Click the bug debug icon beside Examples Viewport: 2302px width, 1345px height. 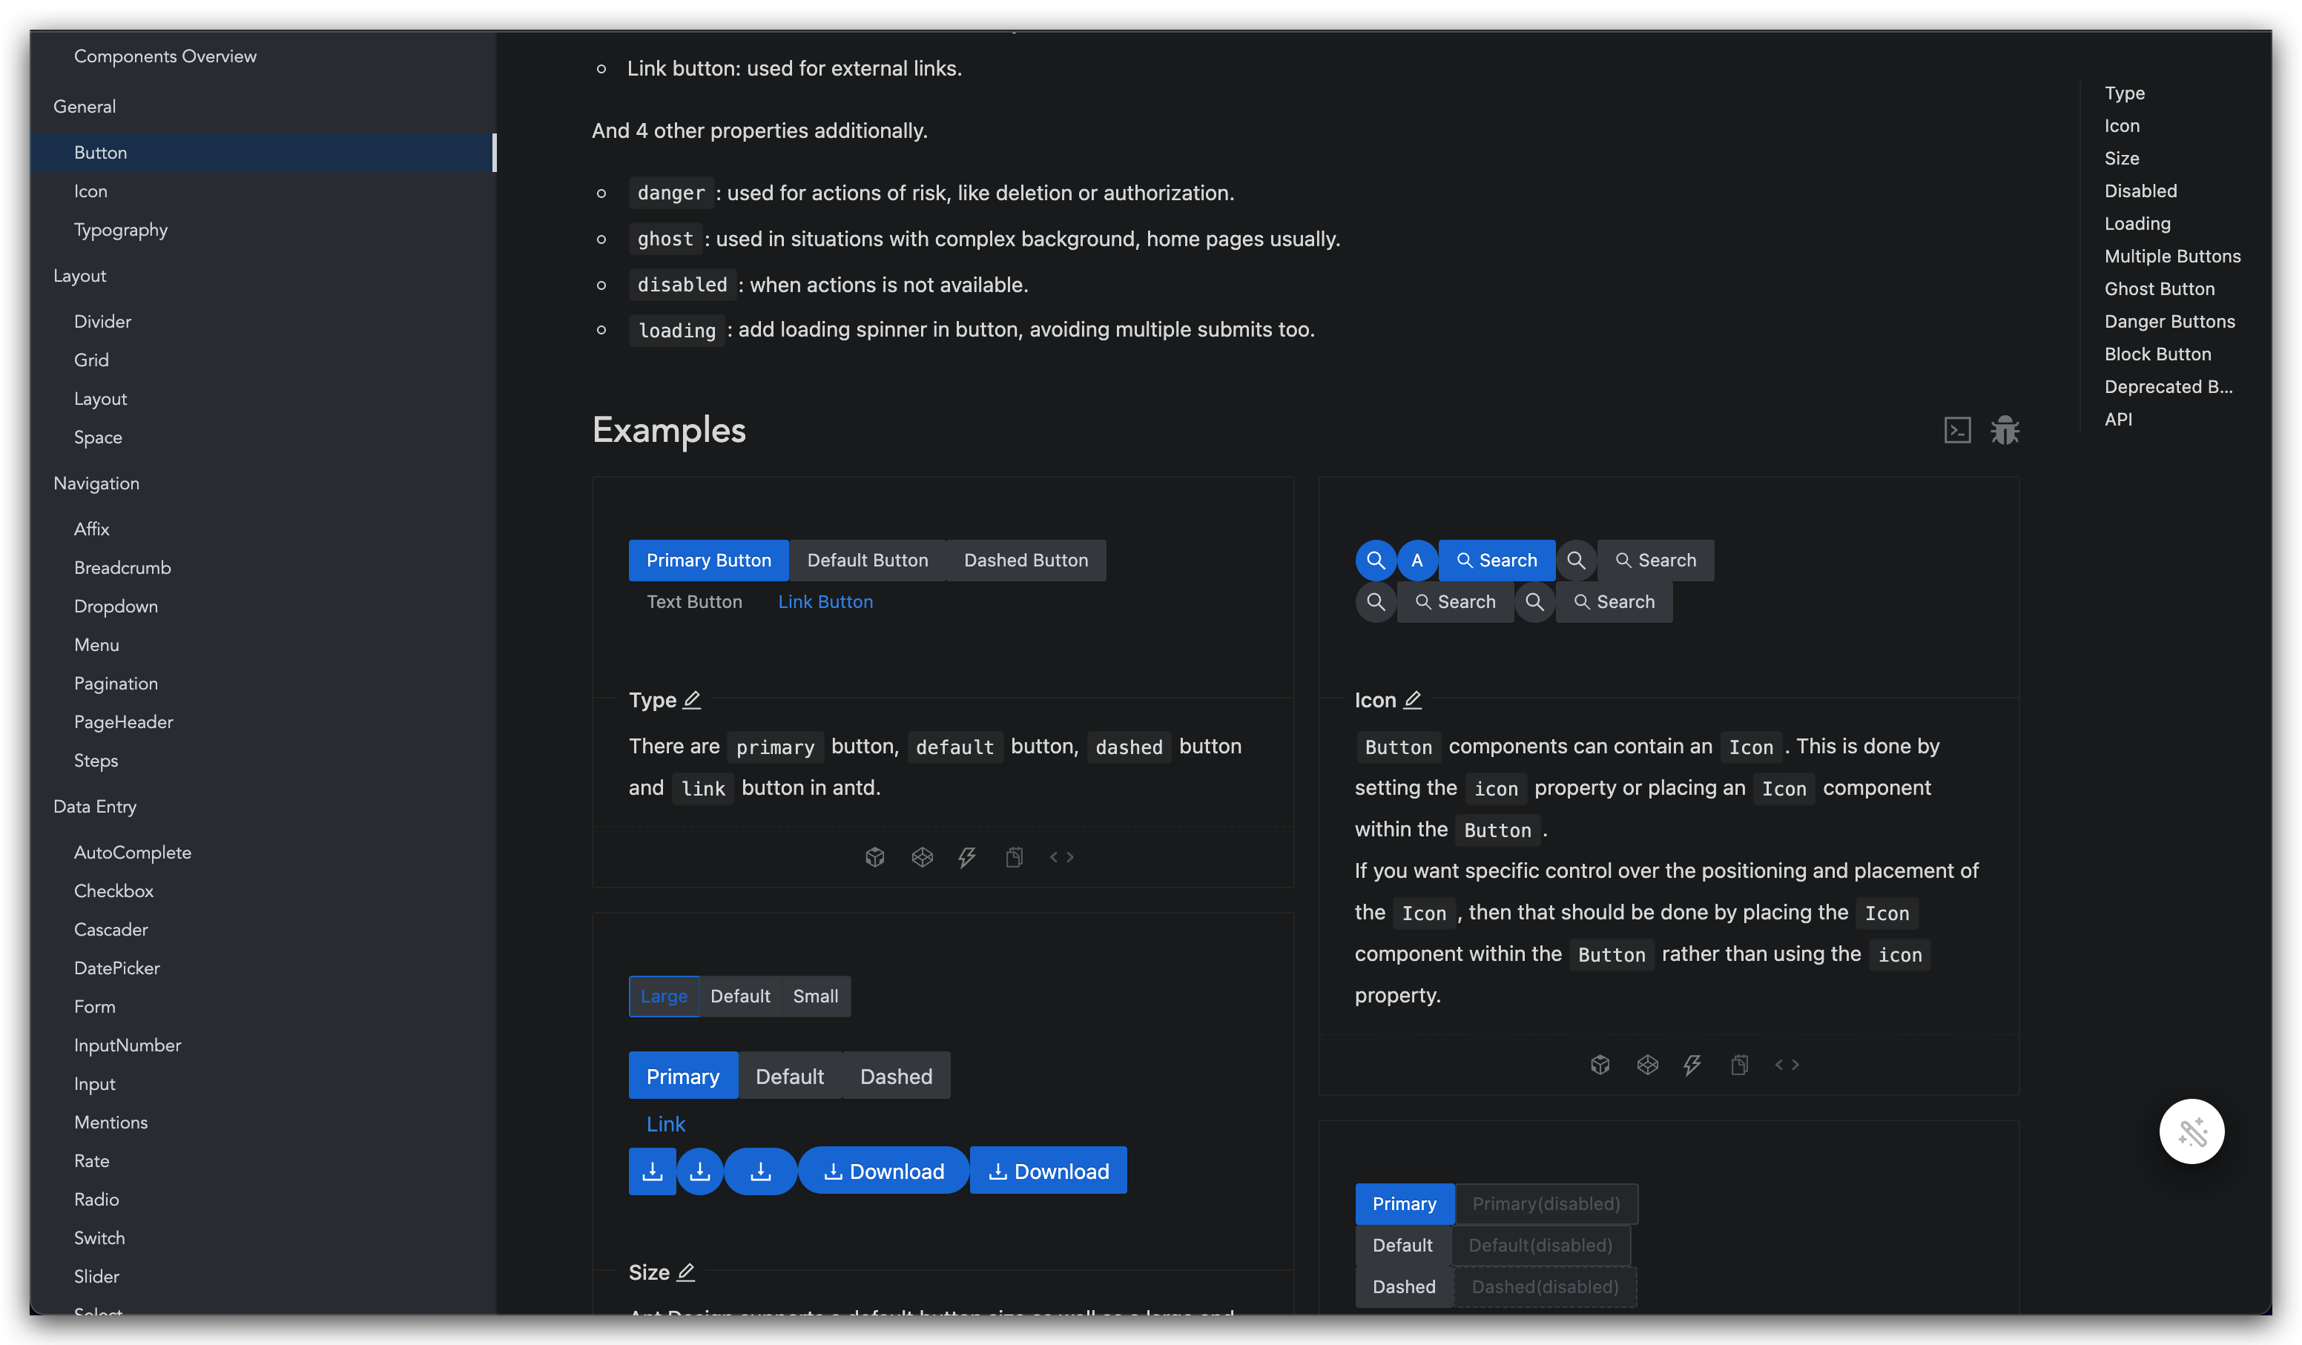(2004, 430)
